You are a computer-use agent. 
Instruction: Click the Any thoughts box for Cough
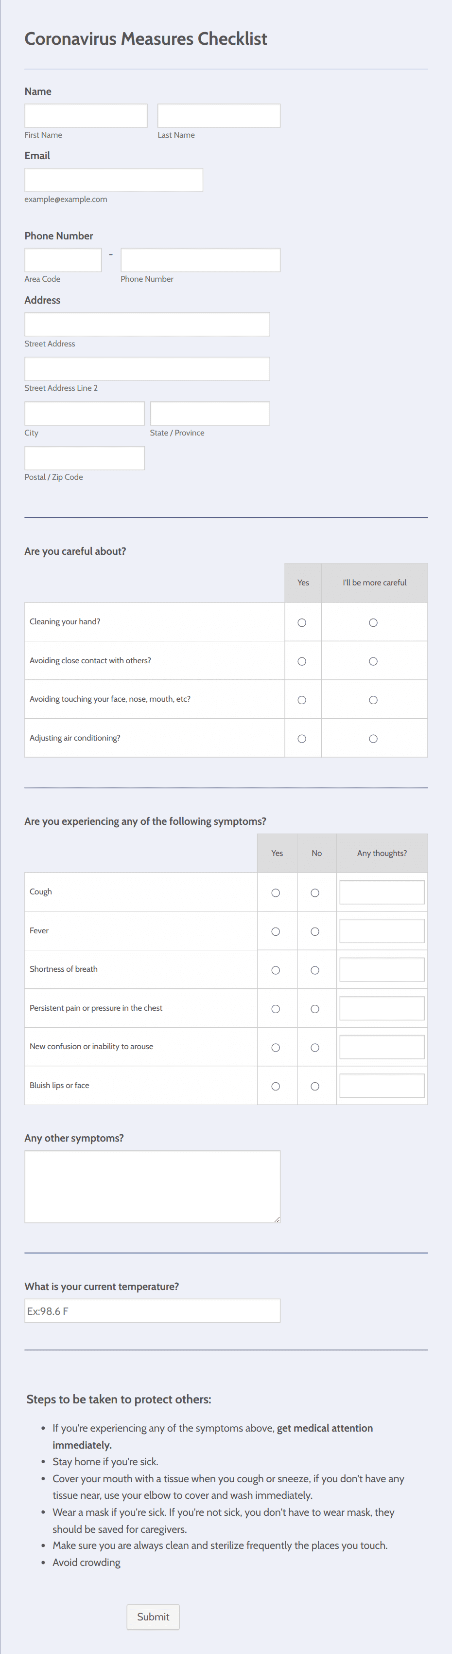coord(382,892)
